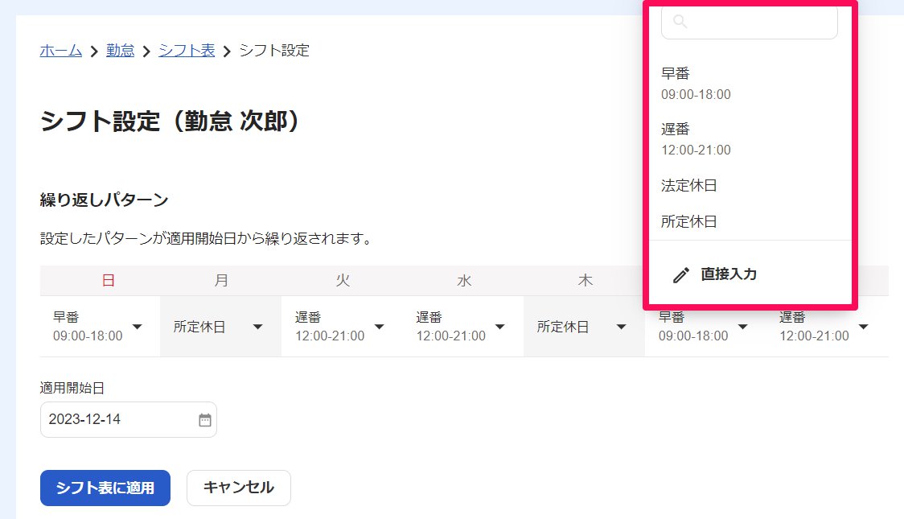Click the 月 column header
Viewport: 904px width, 519px height.
tap(221, 281)
